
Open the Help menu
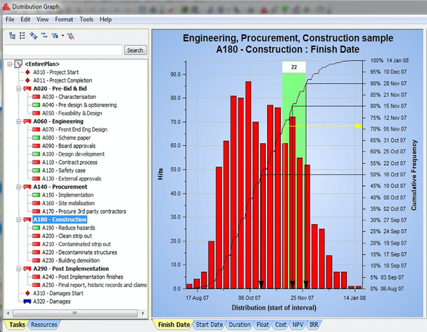tap(106, 19)
